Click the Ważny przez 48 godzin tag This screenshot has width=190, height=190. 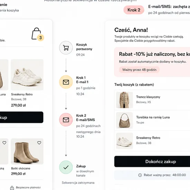point(139,70)
